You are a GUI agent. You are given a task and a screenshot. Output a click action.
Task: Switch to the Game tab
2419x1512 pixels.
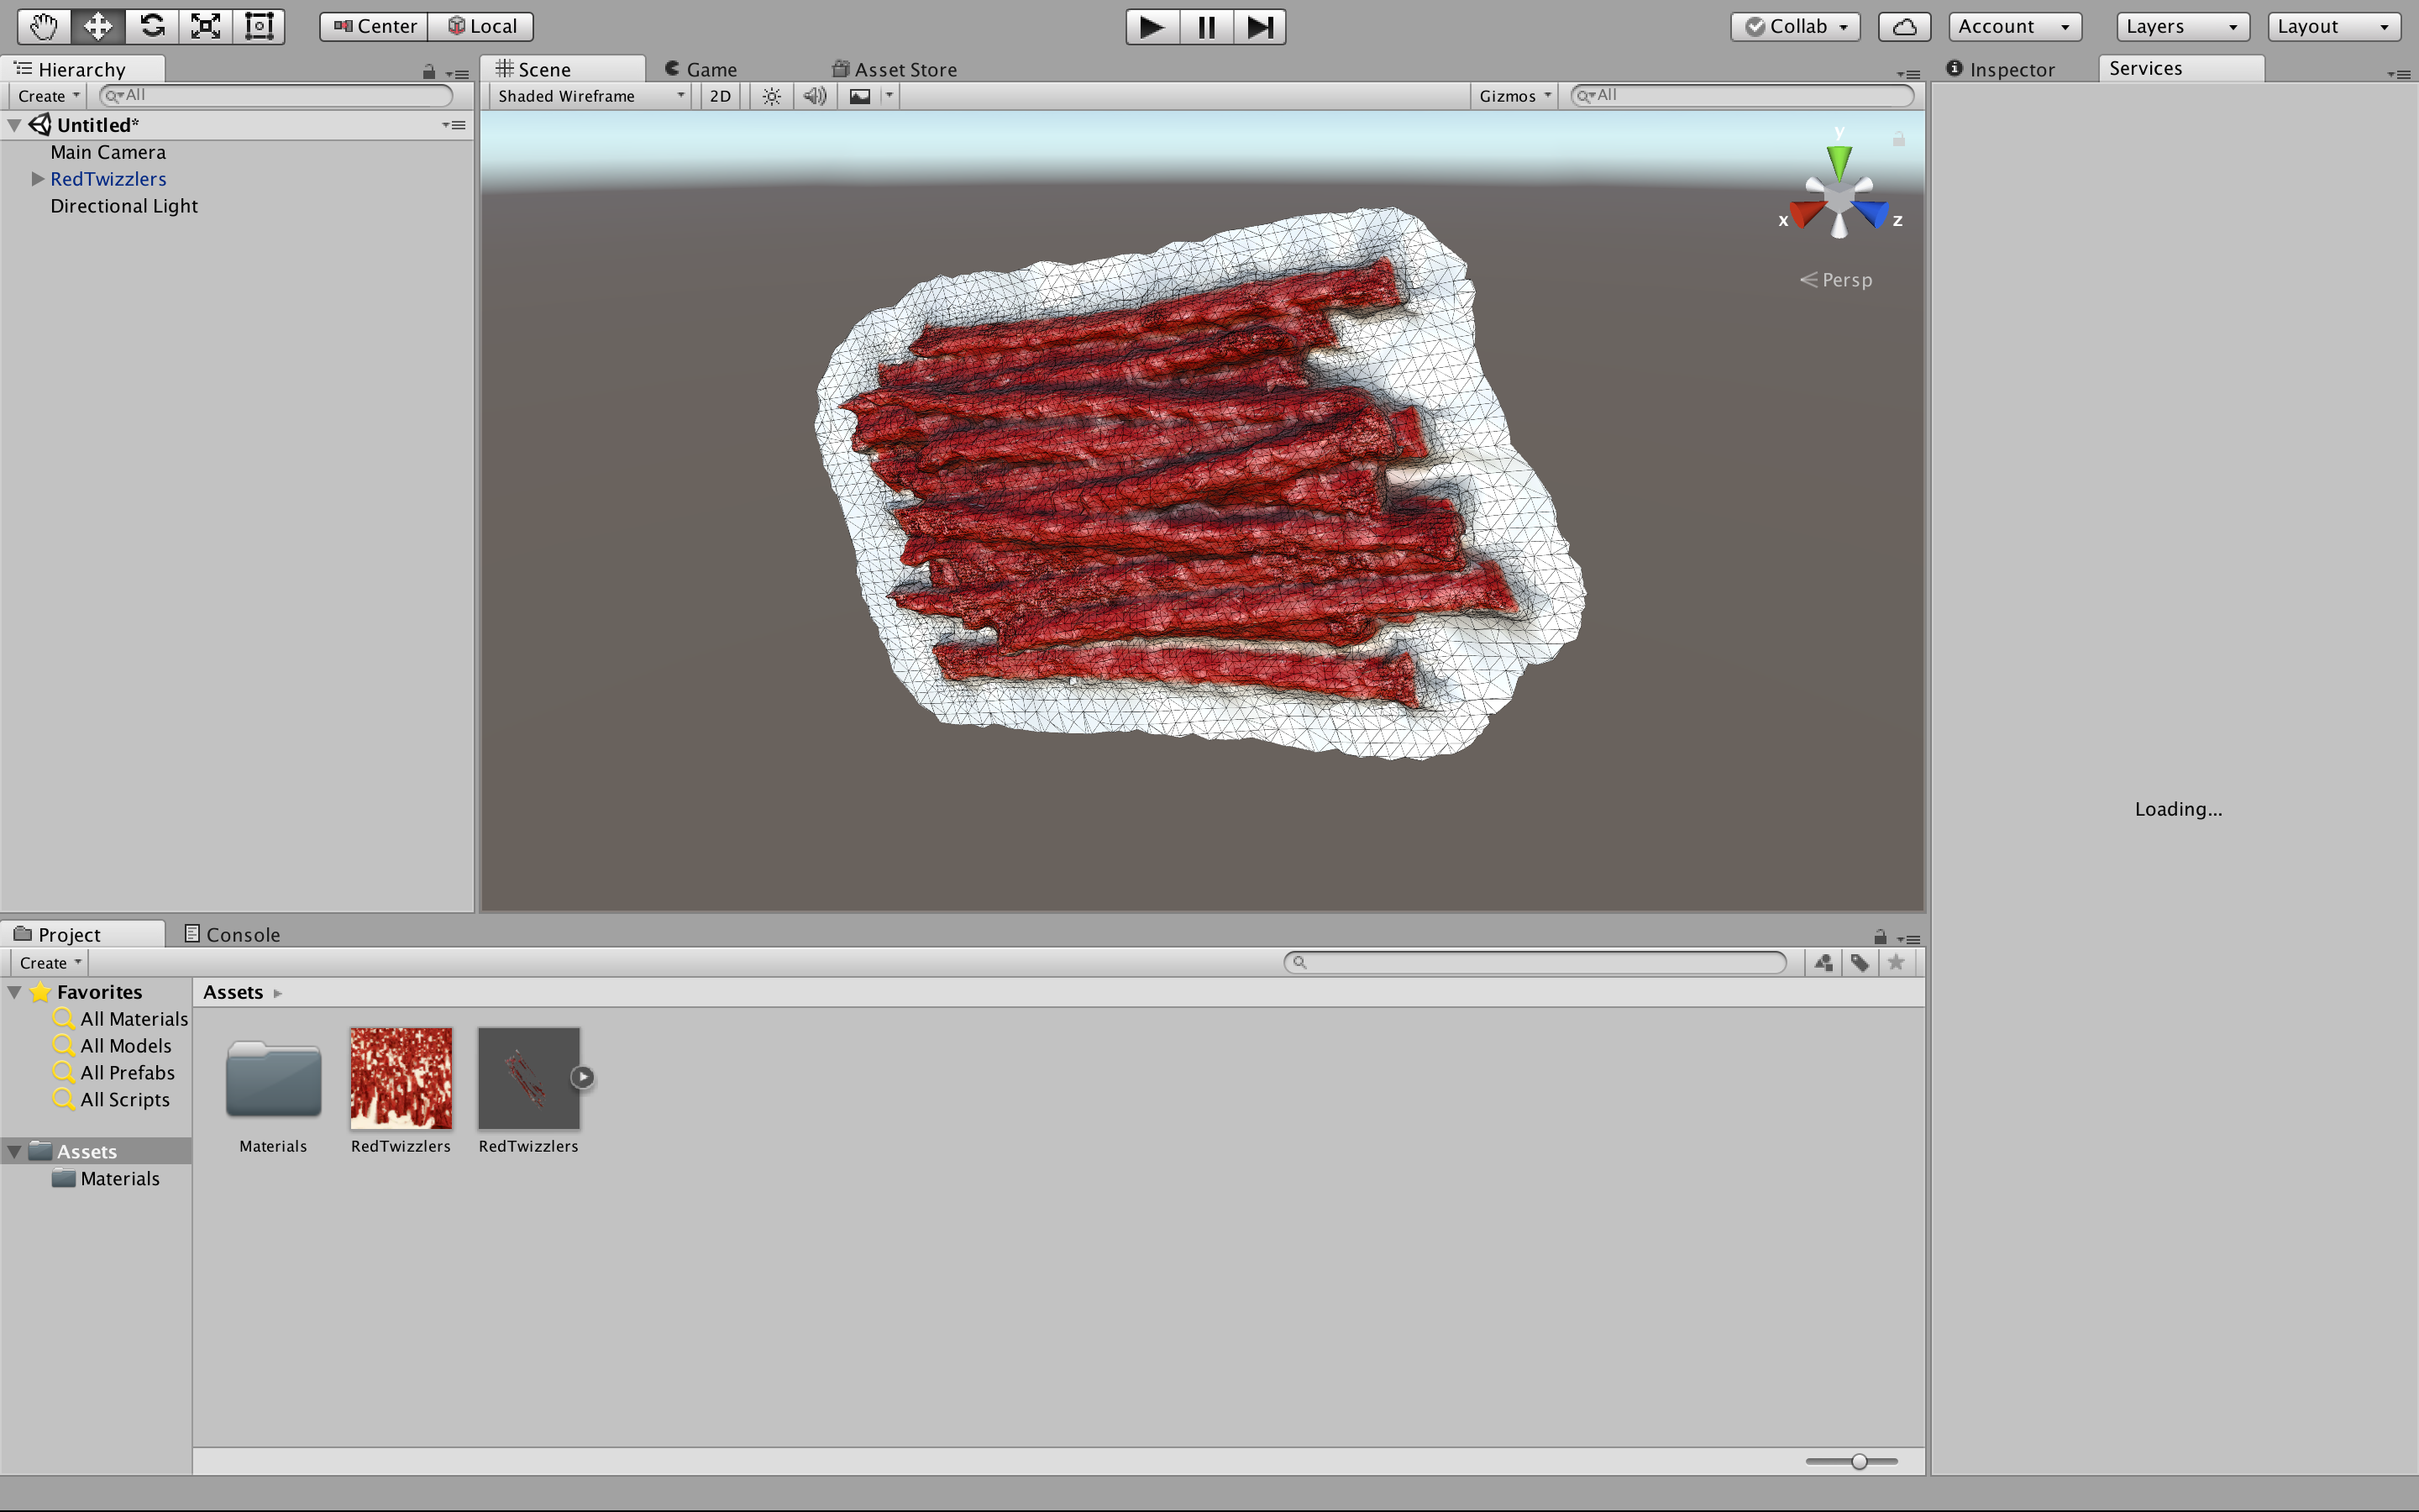coord(701,69)
